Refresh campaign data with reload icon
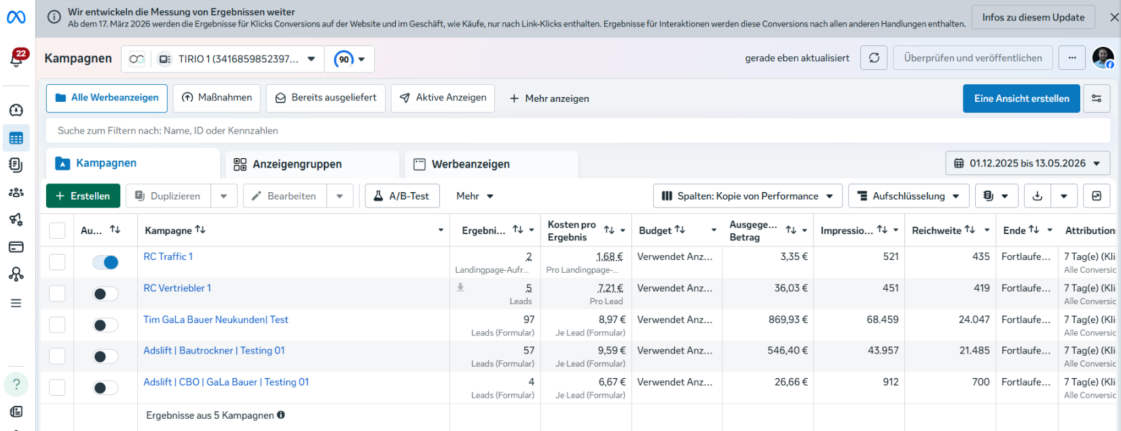Image resolution: width=1121 pixels, height=431 pixels. point(874,58)
